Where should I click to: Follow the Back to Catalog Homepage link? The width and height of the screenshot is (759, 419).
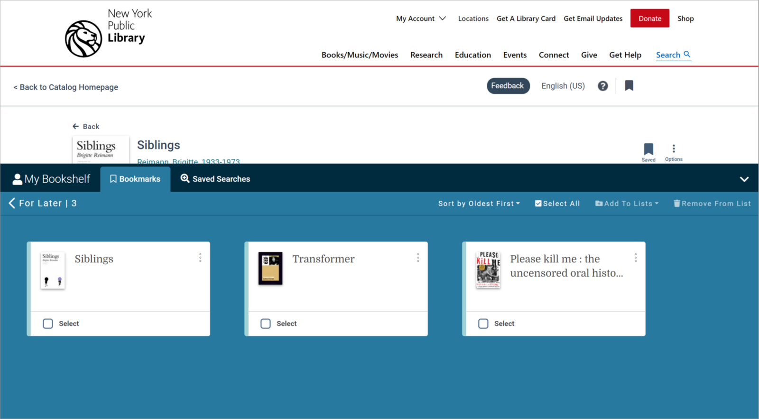coord(65,87)
